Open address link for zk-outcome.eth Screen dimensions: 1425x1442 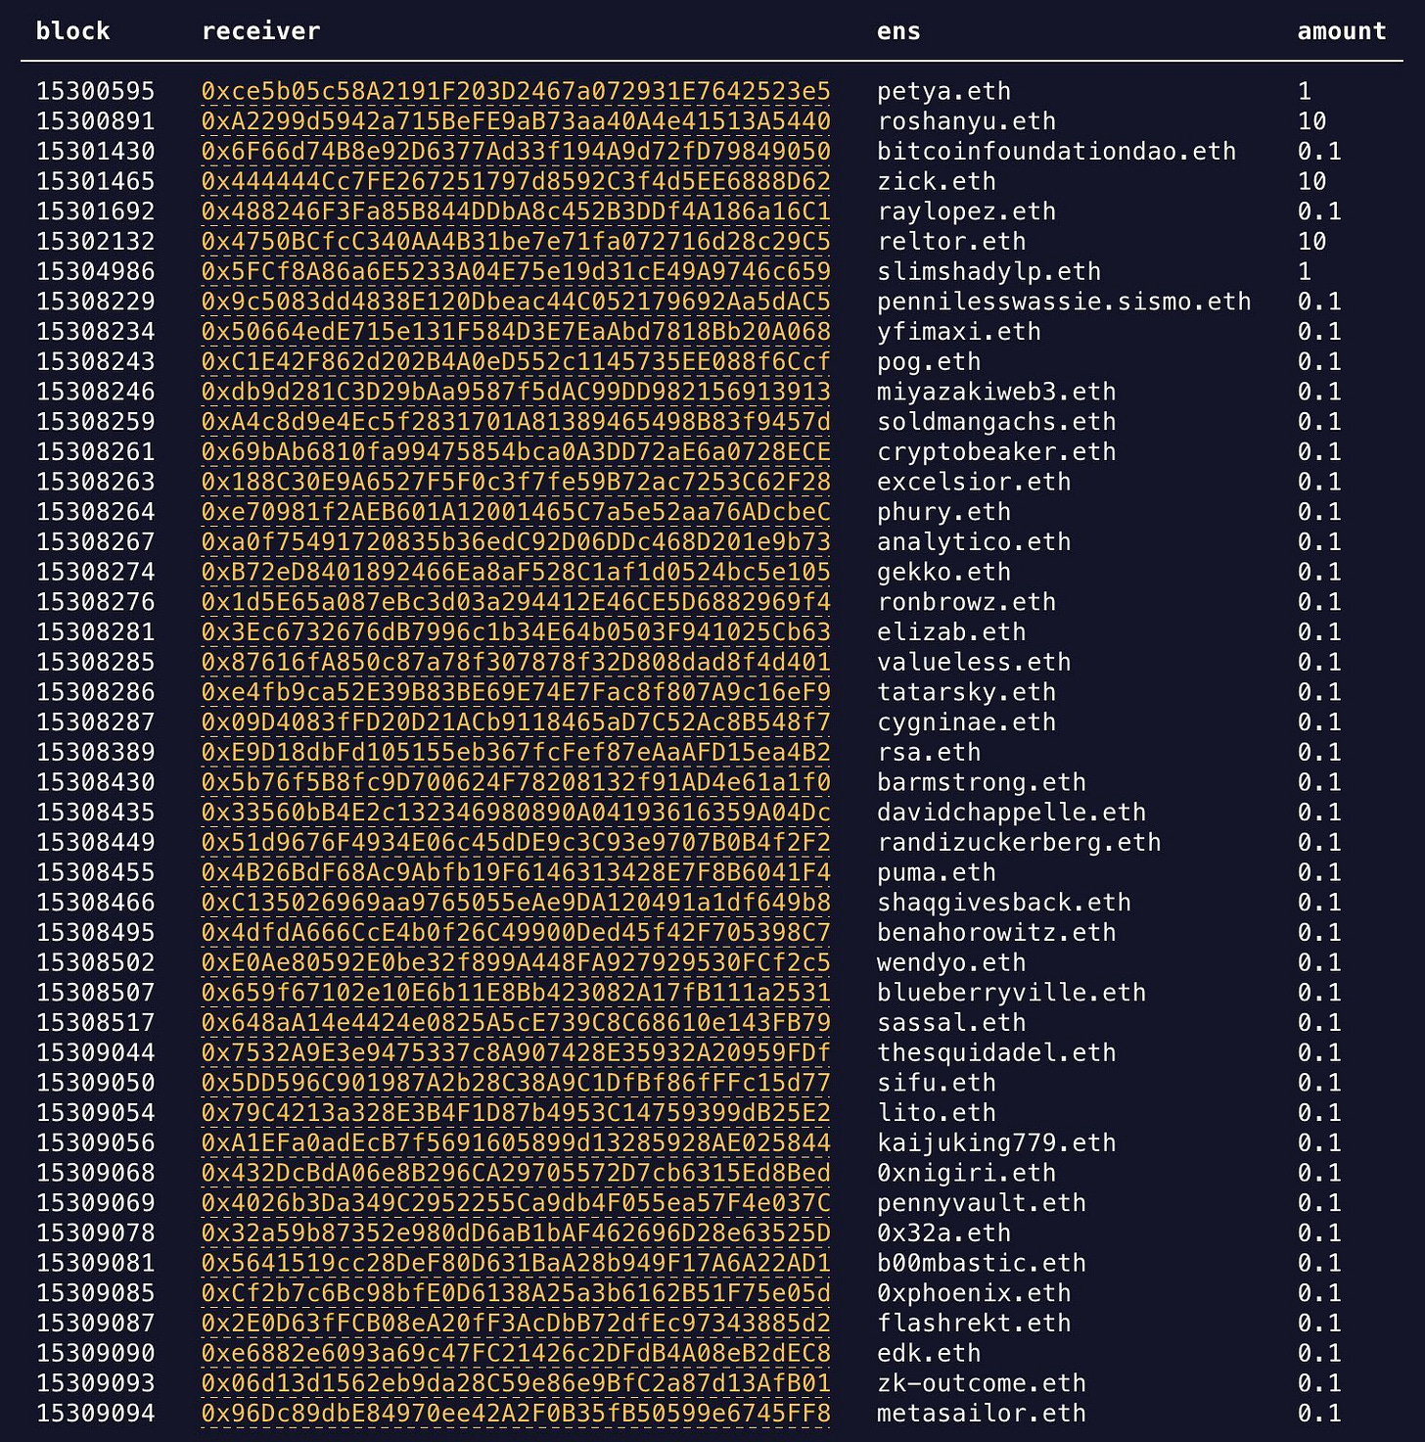point(516,1383)
